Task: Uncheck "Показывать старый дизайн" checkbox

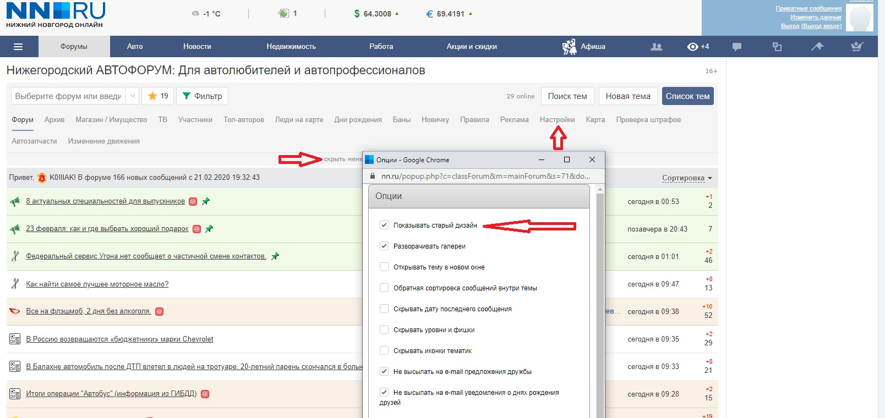Action: pos(384,225)
